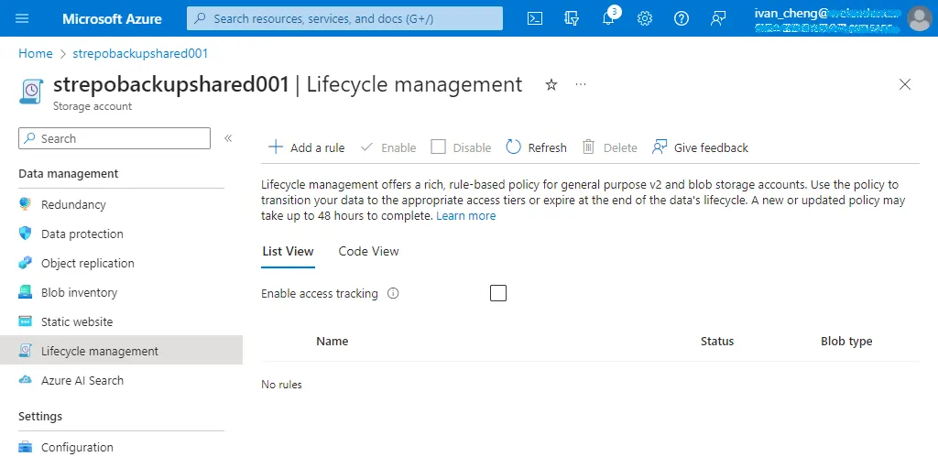Click the Lifecycle management sidebar icon
938x457 pixels.
tap(25, 351)
